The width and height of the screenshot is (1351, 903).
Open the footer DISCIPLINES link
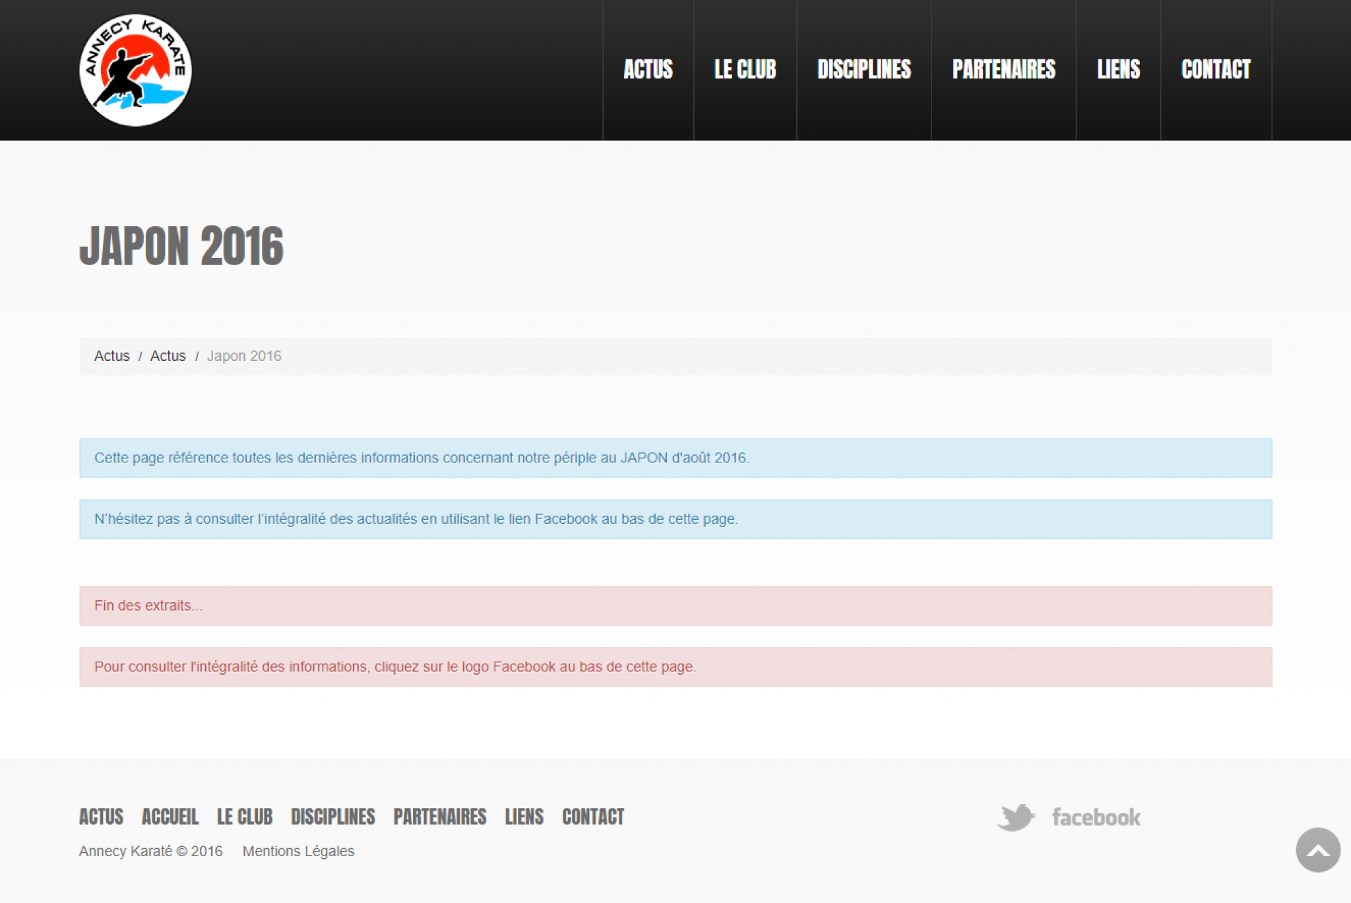332,817
